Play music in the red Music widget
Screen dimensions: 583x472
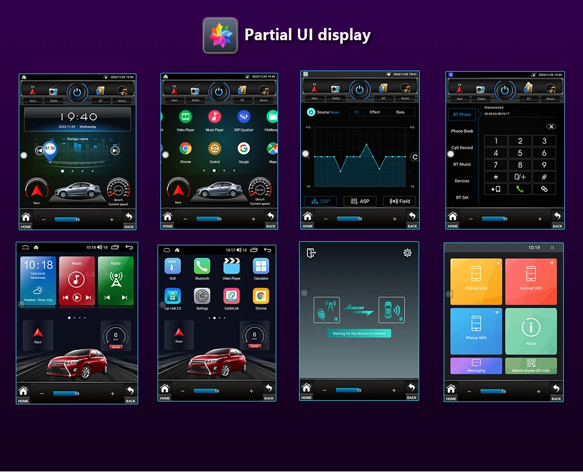tap(76, 297)
